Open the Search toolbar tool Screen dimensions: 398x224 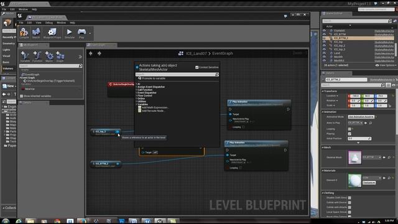coord(36,33)
